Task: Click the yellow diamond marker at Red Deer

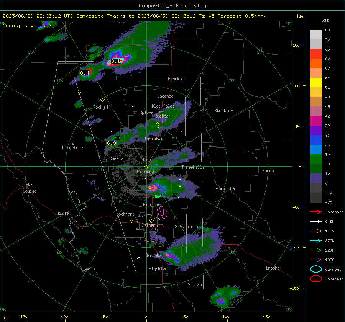Action: click(158, 124)
